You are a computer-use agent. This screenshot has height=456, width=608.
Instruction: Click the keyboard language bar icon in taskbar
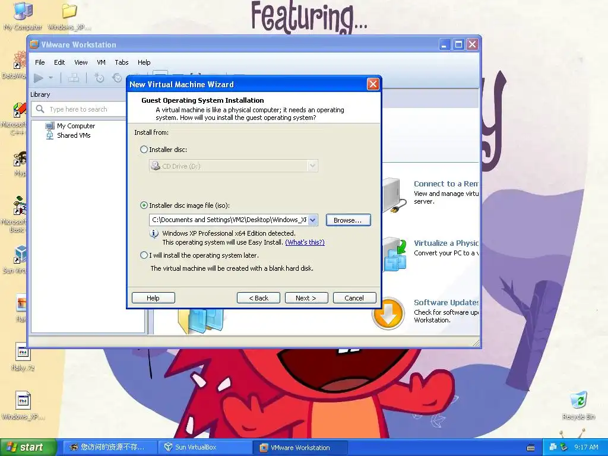coord(531,448)
